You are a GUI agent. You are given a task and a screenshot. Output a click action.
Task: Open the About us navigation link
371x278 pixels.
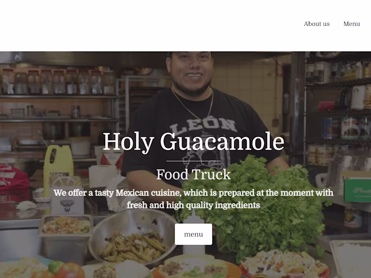pos(317,24)
